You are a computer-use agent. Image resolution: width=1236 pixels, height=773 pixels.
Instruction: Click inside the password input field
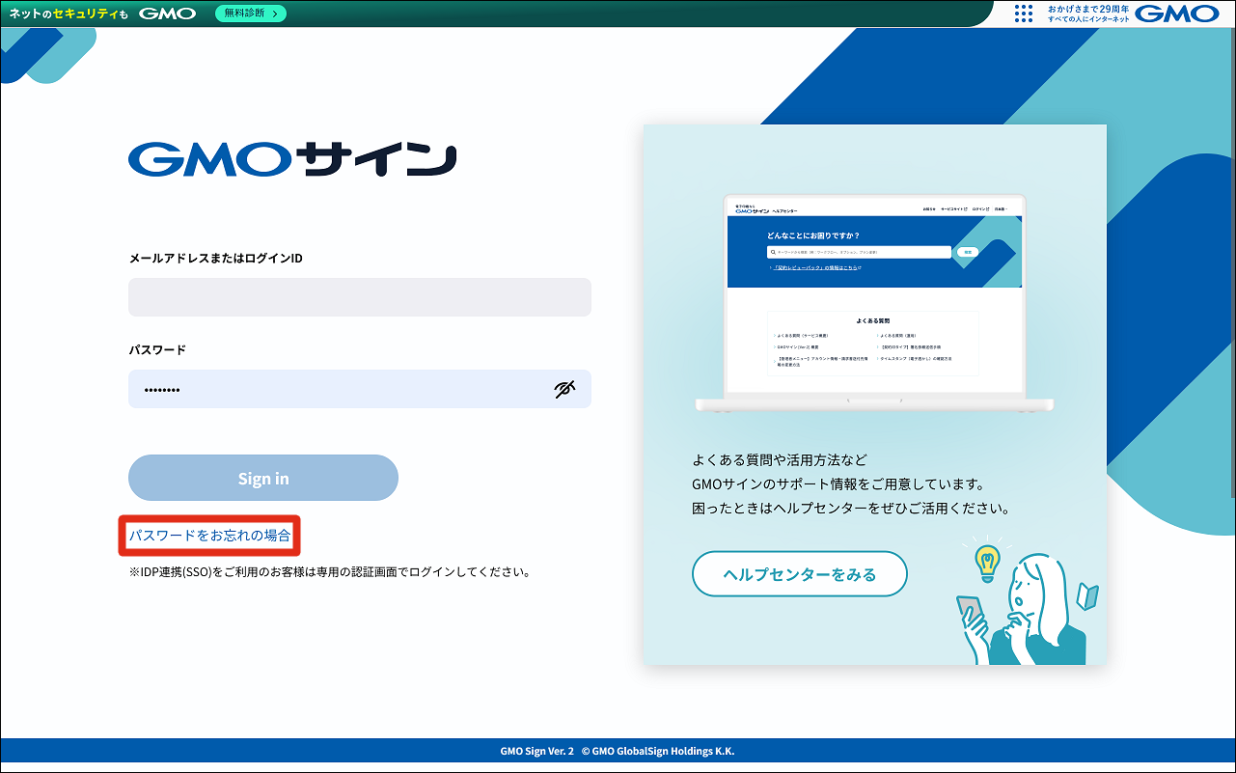pyautogui.click(x=338, y=389)
